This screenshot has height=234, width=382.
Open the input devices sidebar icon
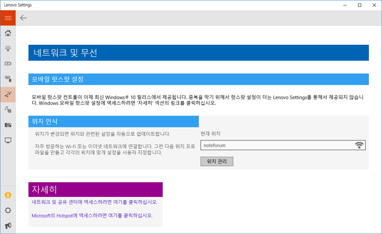tap(8, 79)
